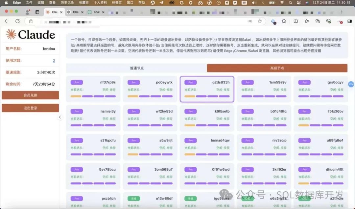
Task: Click the usage progress bar on the wf2hy53d card
Action: click(x=150, y=126)
